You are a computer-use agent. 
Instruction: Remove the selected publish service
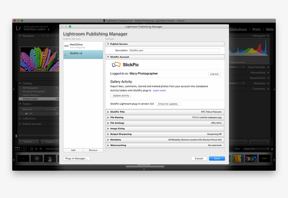(x=93, y=150)
